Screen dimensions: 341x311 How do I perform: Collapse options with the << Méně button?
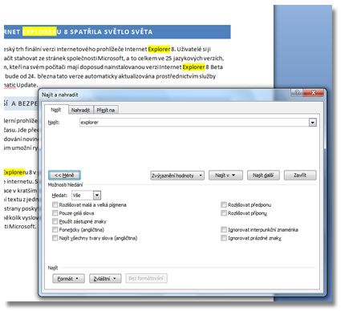64,176
